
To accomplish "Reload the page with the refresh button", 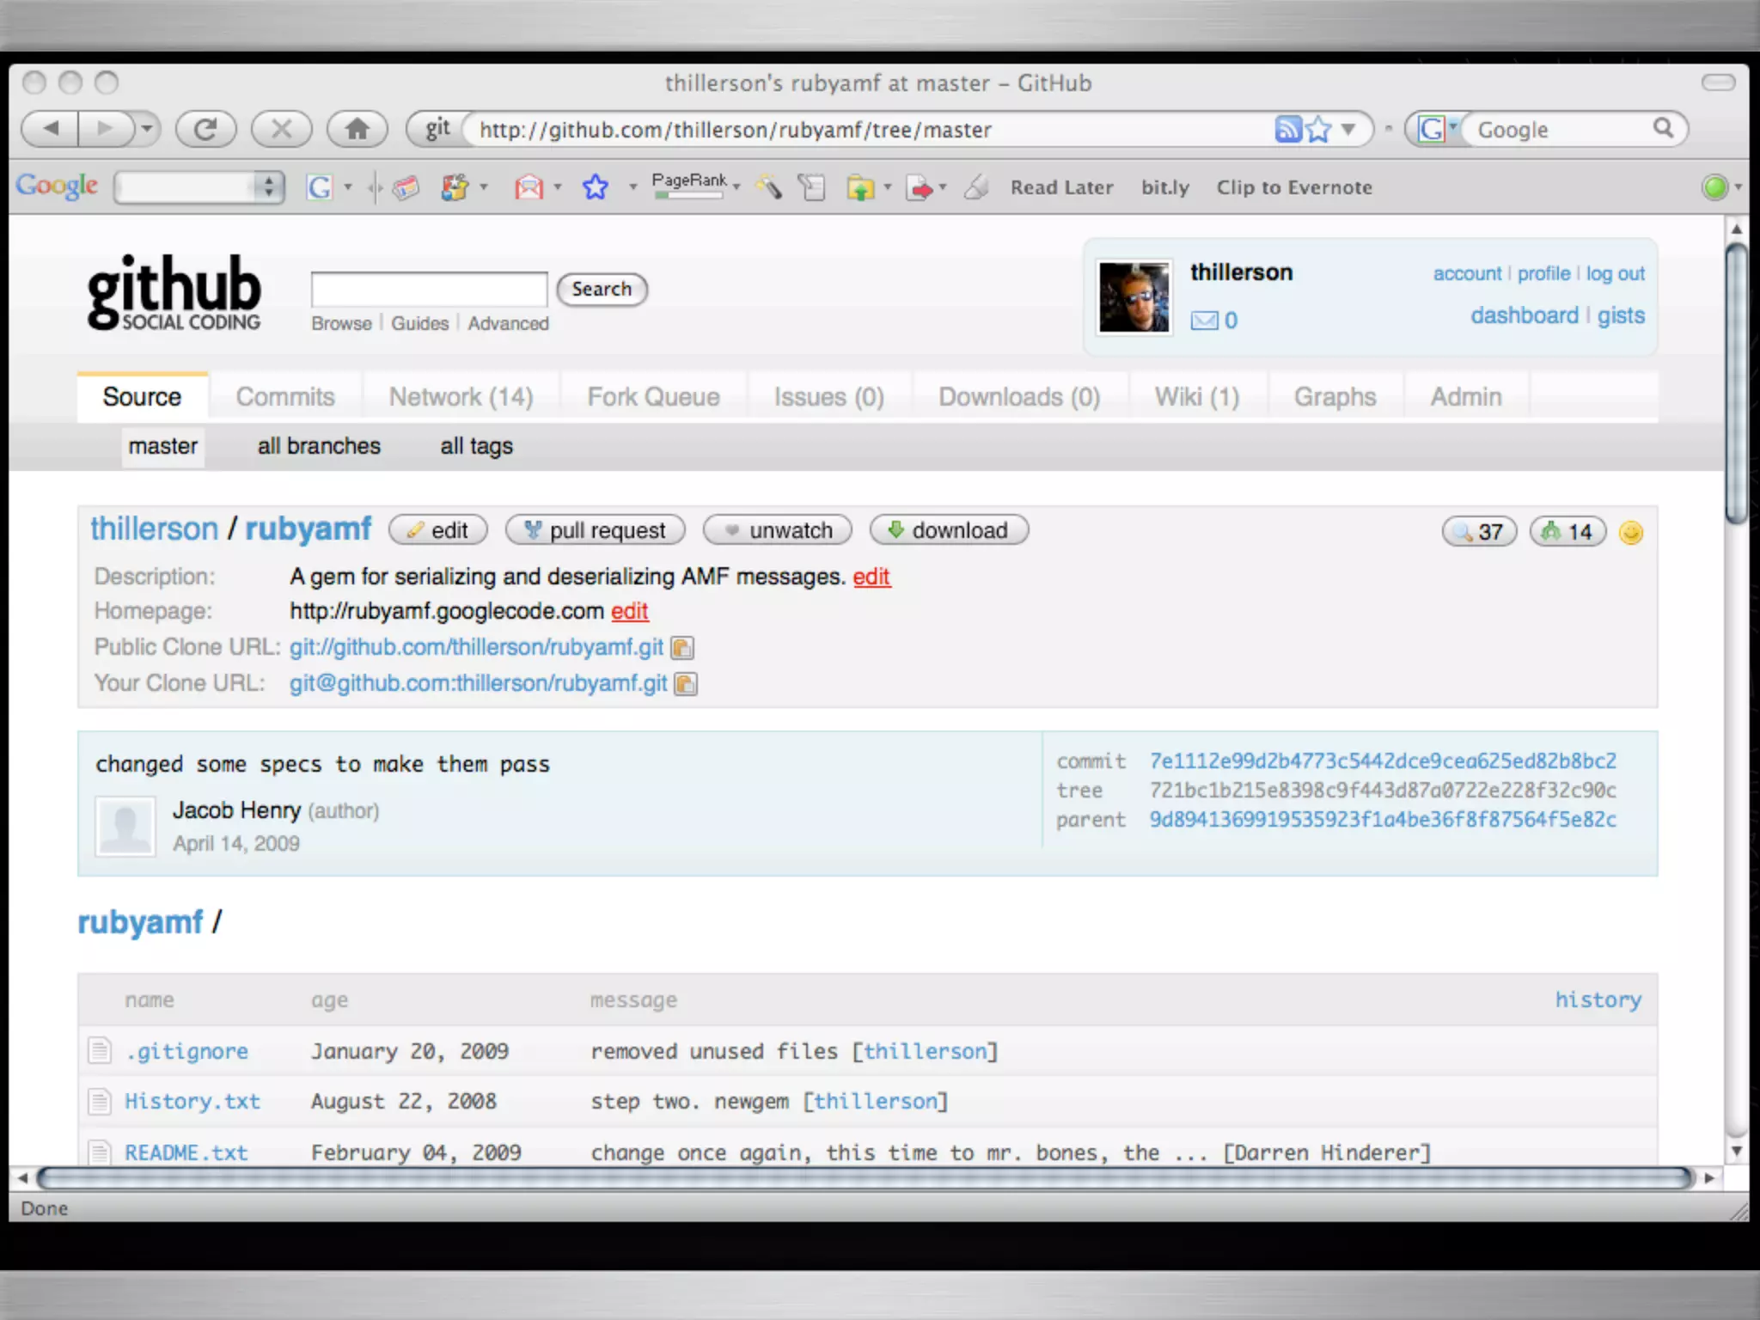I will (x=205, y=129).
